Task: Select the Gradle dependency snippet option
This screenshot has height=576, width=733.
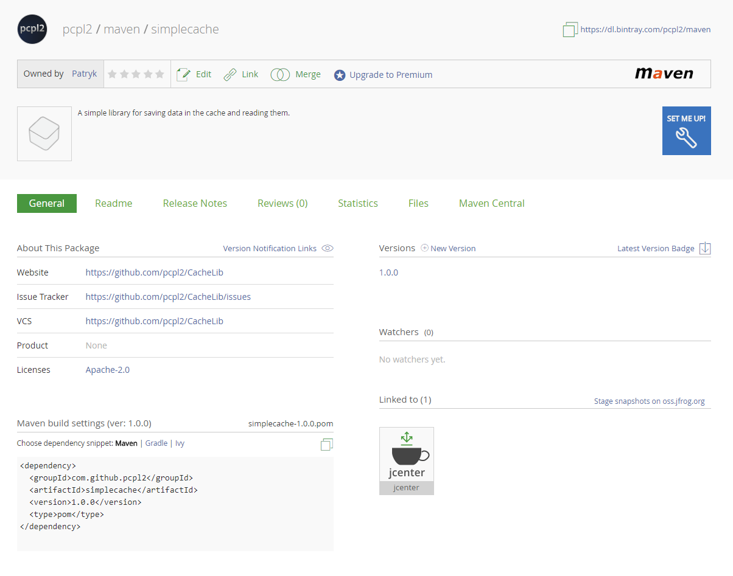Action: pos(156,443)
